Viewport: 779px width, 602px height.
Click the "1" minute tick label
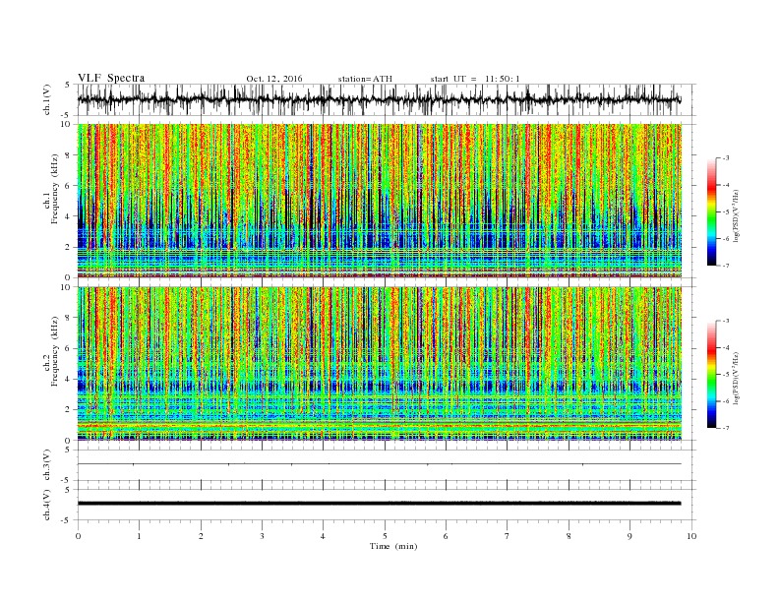(x=139, y=536)
